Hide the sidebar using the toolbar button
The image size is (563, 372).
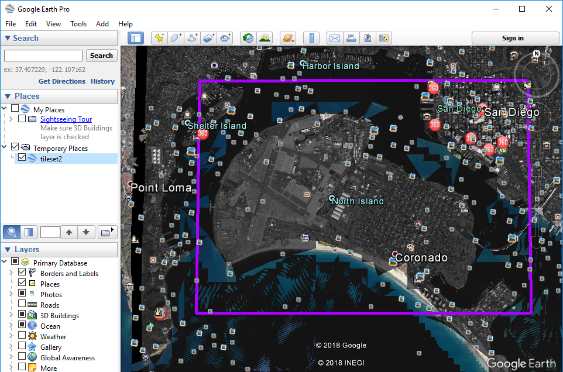tap(136, 38)
